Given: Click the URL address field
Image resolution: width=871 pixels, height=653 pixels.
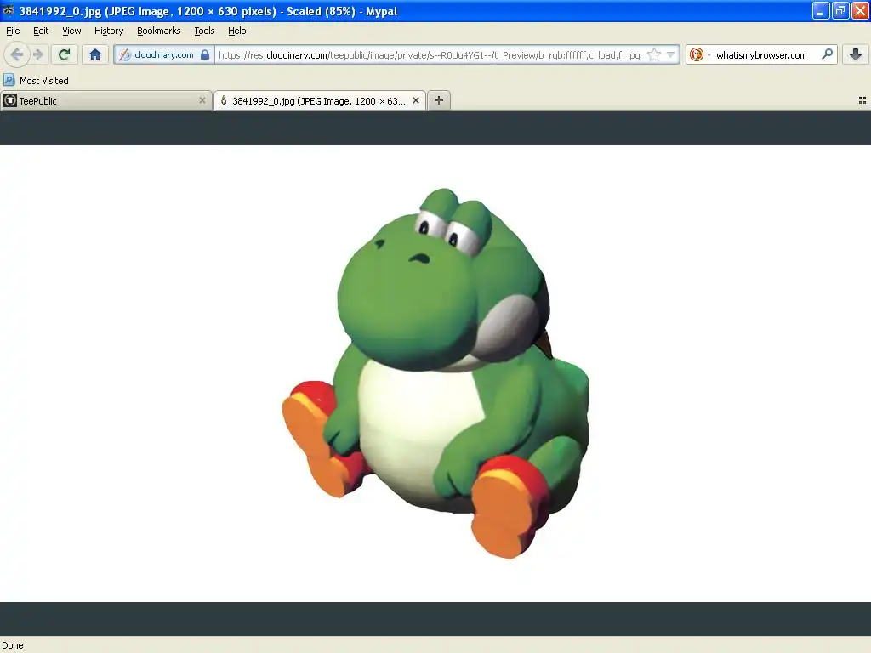Looking at the screenshot, I should coord(430,55).
